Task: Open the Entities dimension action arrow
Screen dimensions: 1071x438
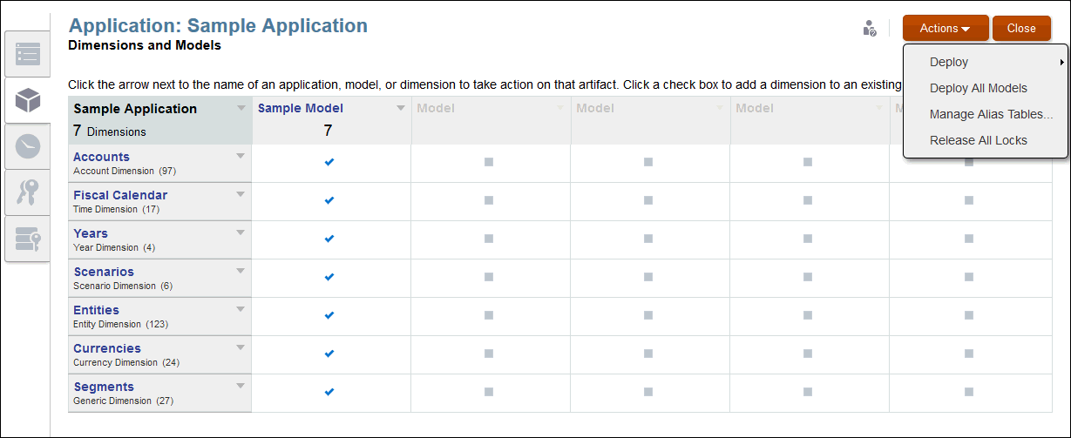Action: (x=241, y=309)
